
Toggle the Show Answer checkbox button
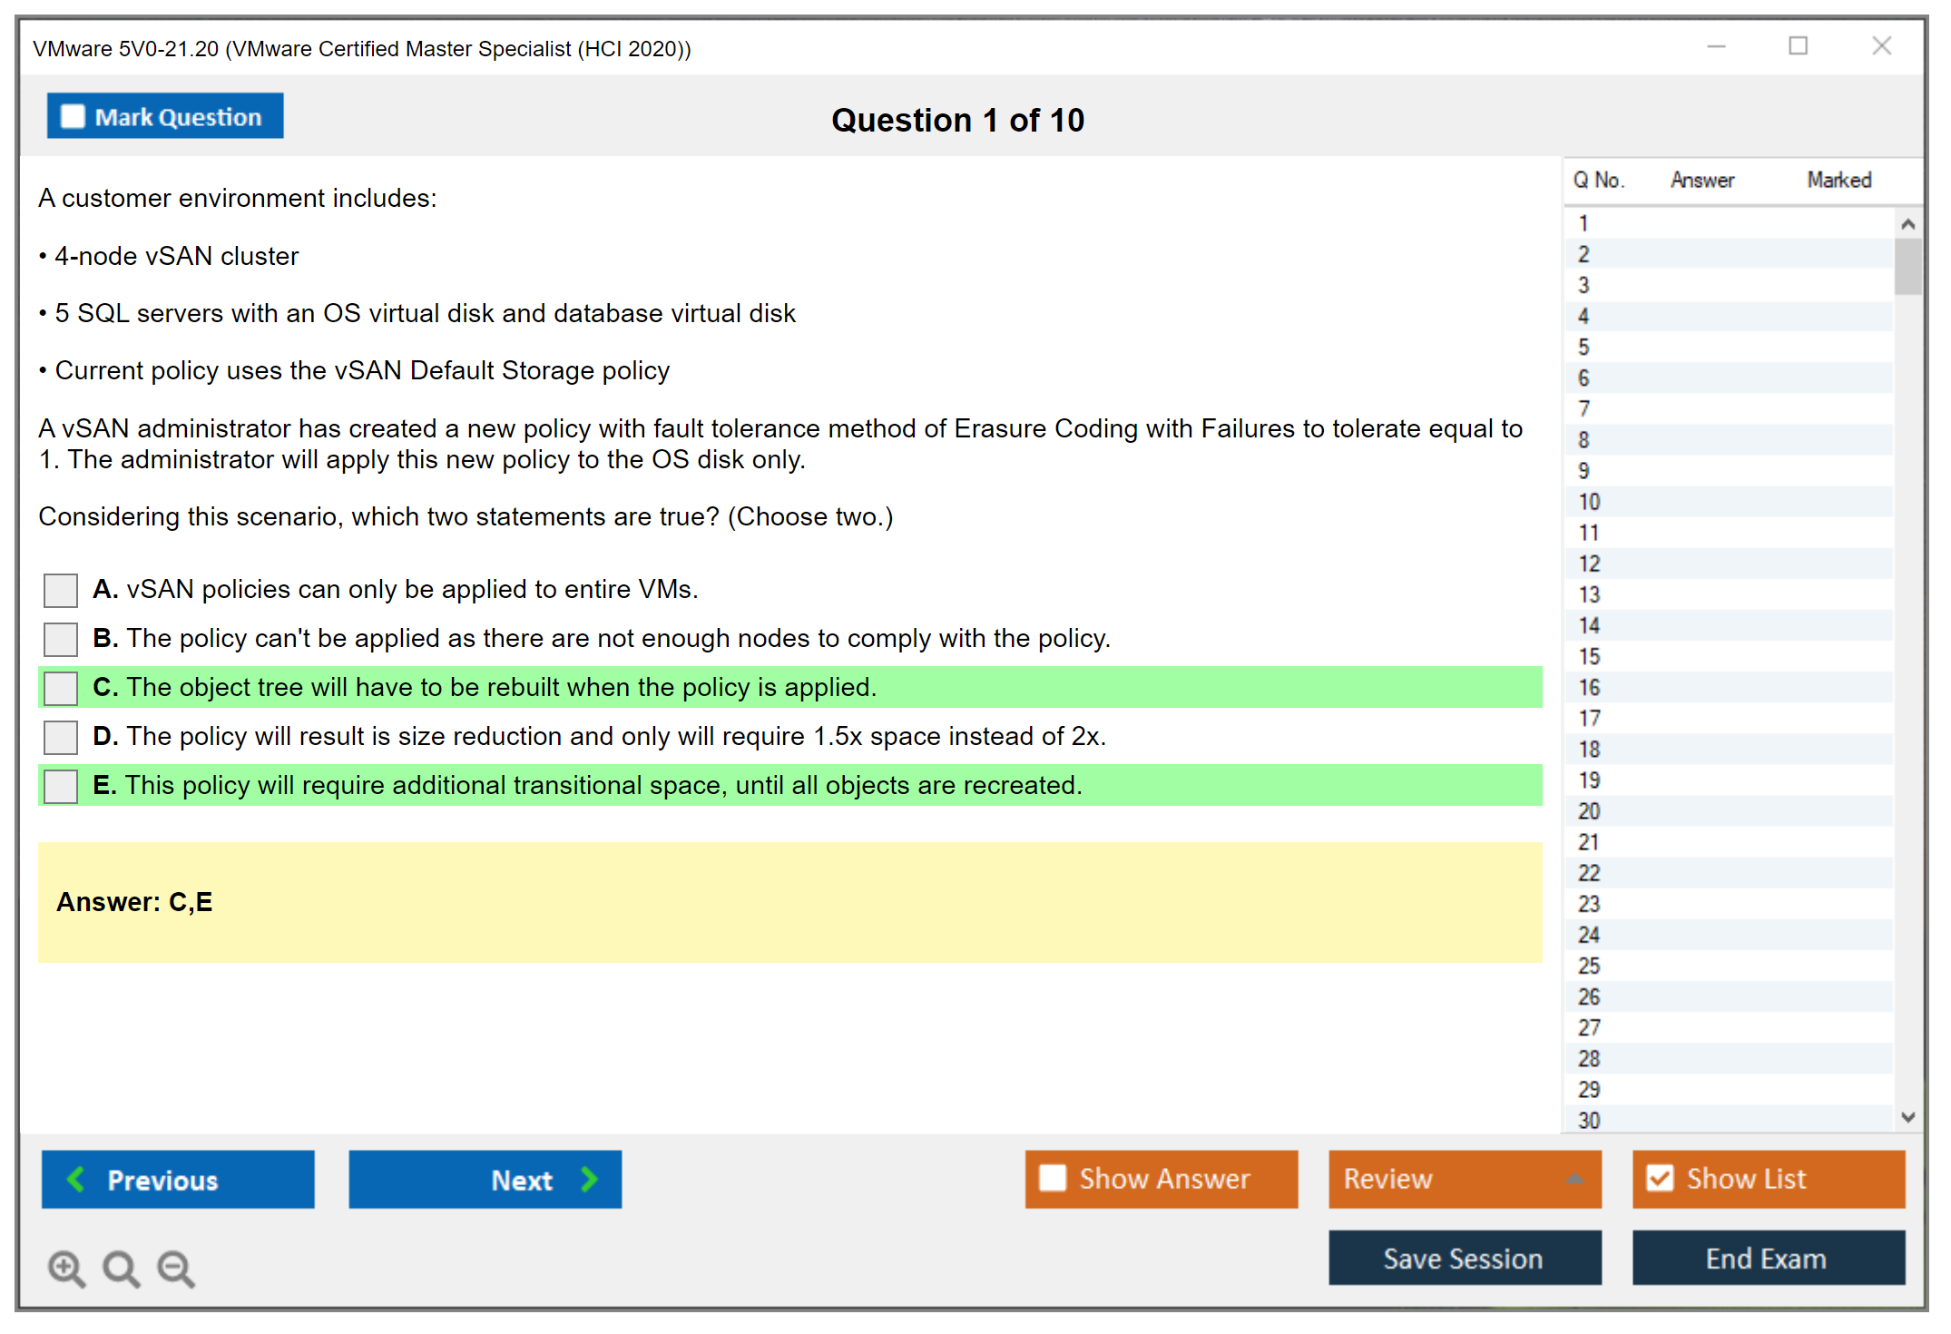coord(1053,1179)
